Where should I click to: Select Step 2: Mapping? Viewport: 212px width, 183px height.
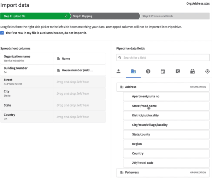104,16
